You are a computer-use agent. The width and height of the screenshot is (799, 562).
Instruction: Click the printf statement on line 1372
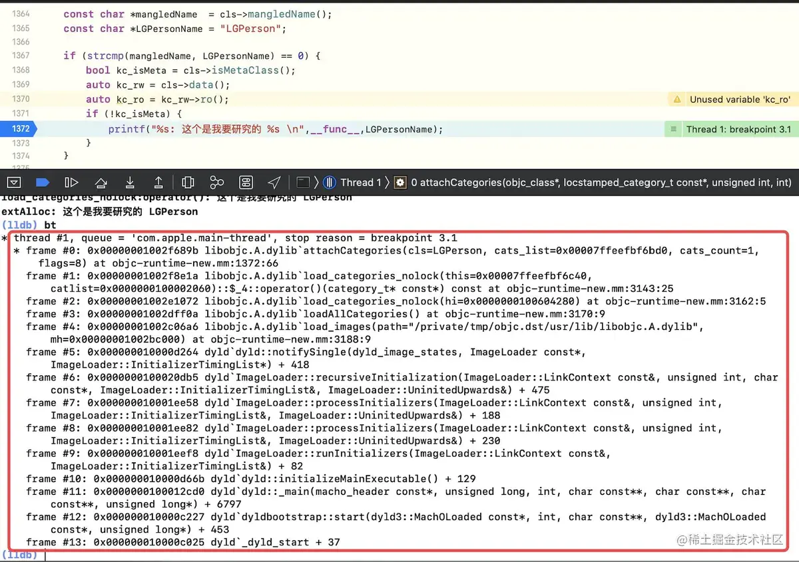276,129
